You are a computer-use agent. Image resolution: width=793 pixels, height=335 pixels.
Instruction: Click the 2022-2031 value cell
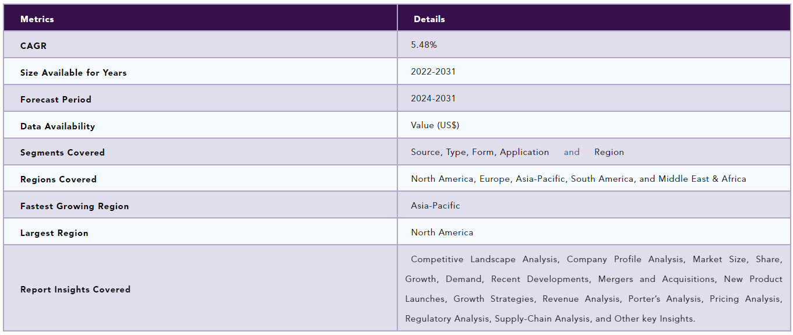point(433,72)
